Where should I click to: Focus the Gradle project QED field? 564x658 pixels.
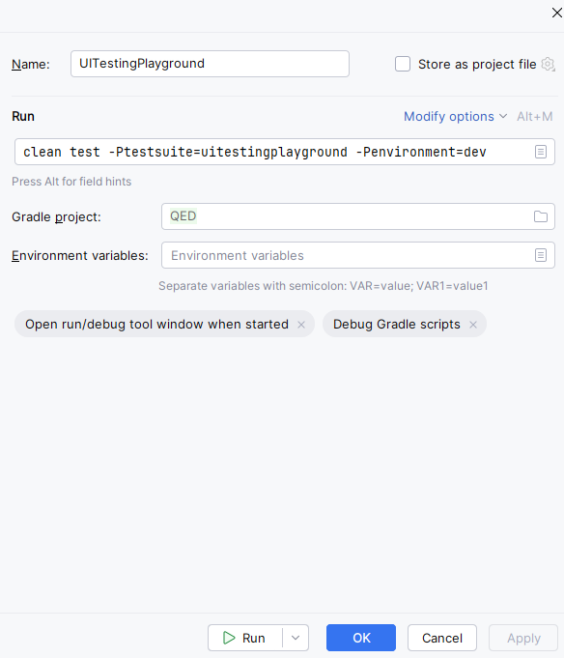[x=346, y=216]
